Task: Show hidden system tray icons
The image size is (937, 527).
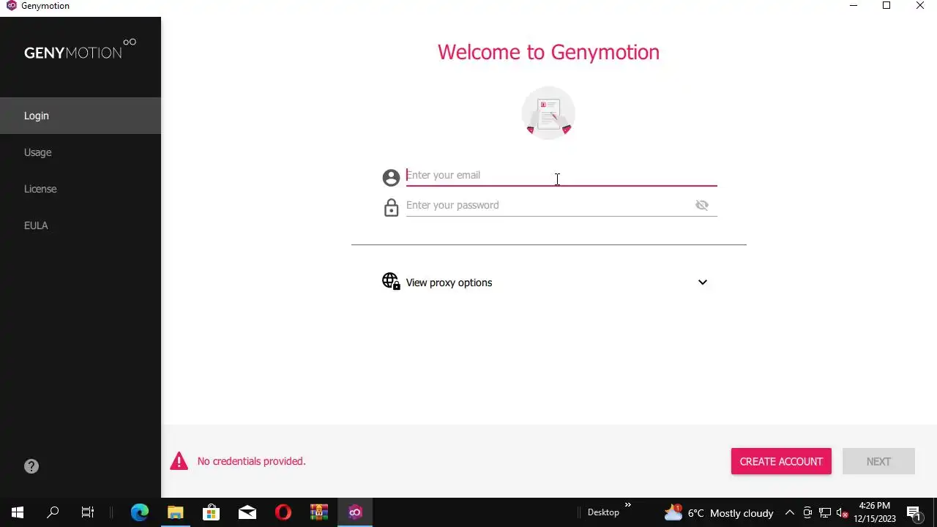Action: click(790, 512)
